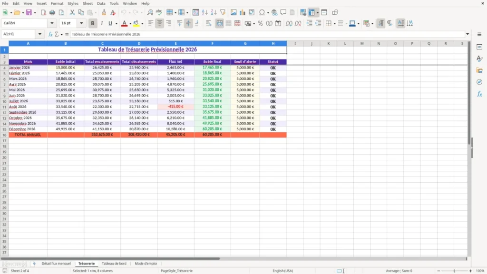Open Find and Replace icon
This screenshot has width=487, height=274.
coord(150,12)
